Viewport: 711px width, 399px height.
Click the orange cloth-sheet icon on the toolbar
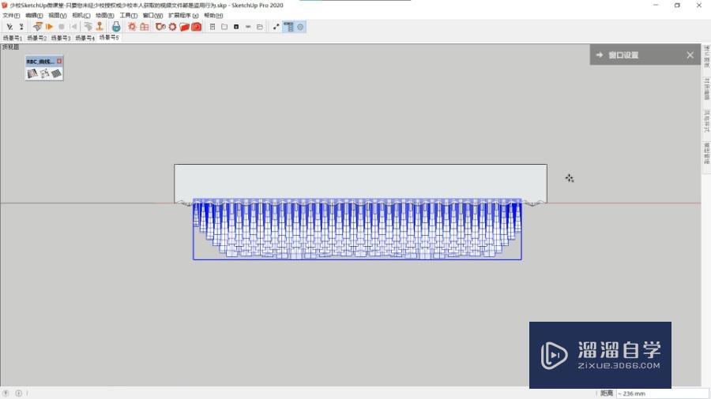tap(38, 27)
